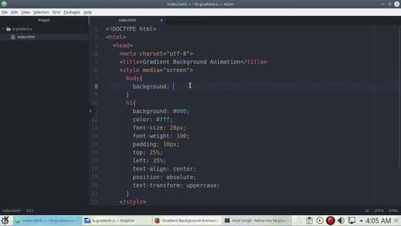Click line number 22 in the gutter
The height and width of the screenshot is (226, 401).
(x=95, y=202)
